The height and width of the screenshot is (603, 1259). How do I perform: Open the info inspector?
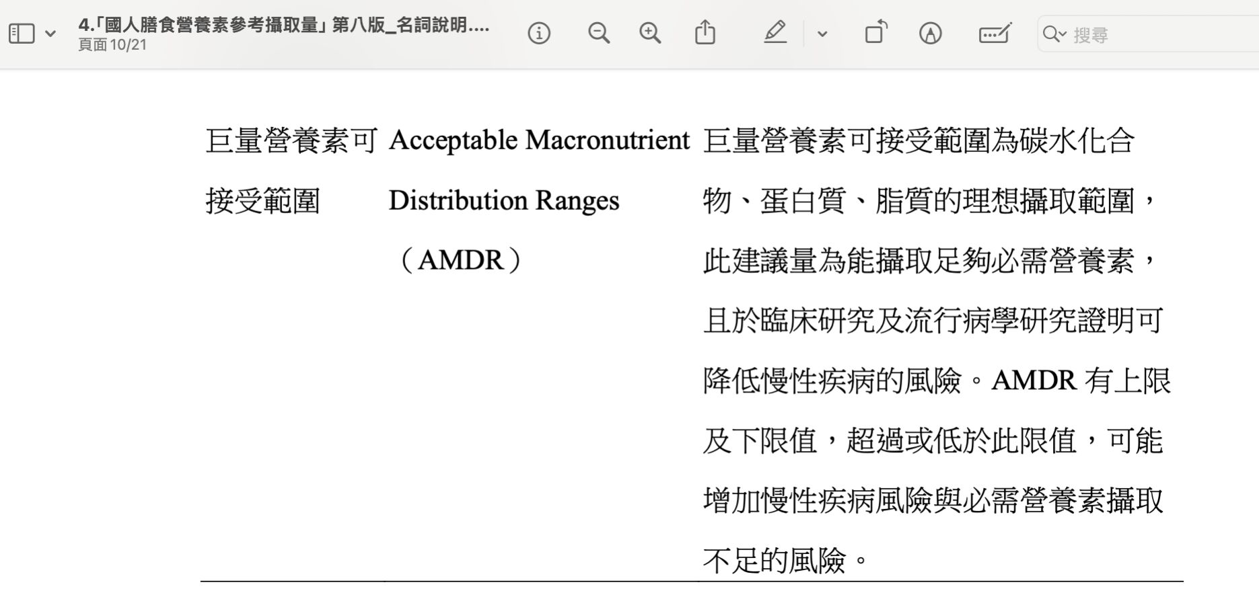(x=538, y=34)
